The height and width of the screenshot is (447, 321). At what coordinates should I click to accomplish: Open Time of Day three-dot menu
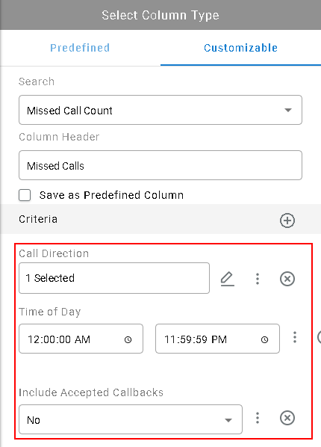pos(295,337)
